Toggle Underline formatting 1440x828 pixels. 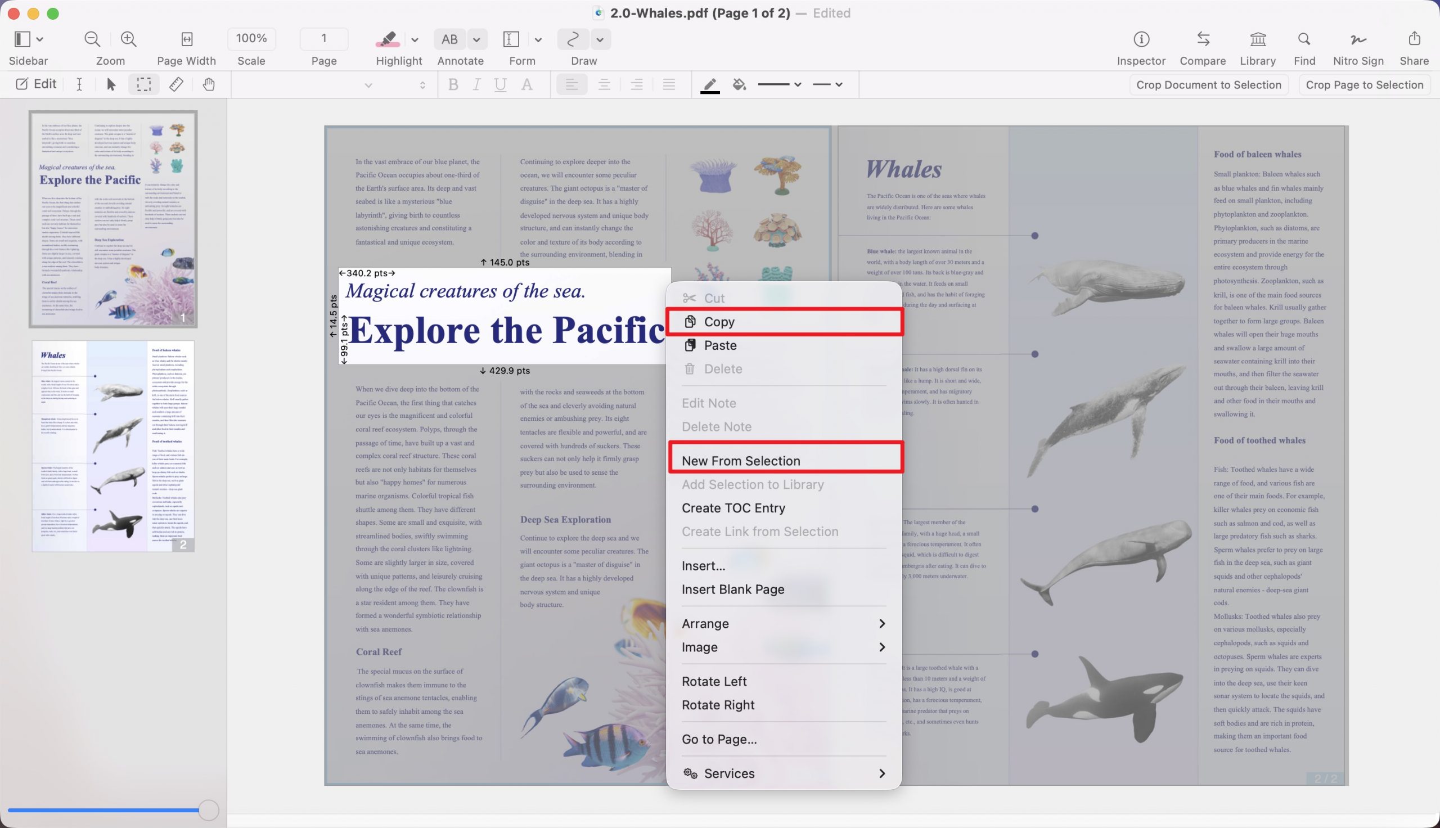tap(500, 85)
